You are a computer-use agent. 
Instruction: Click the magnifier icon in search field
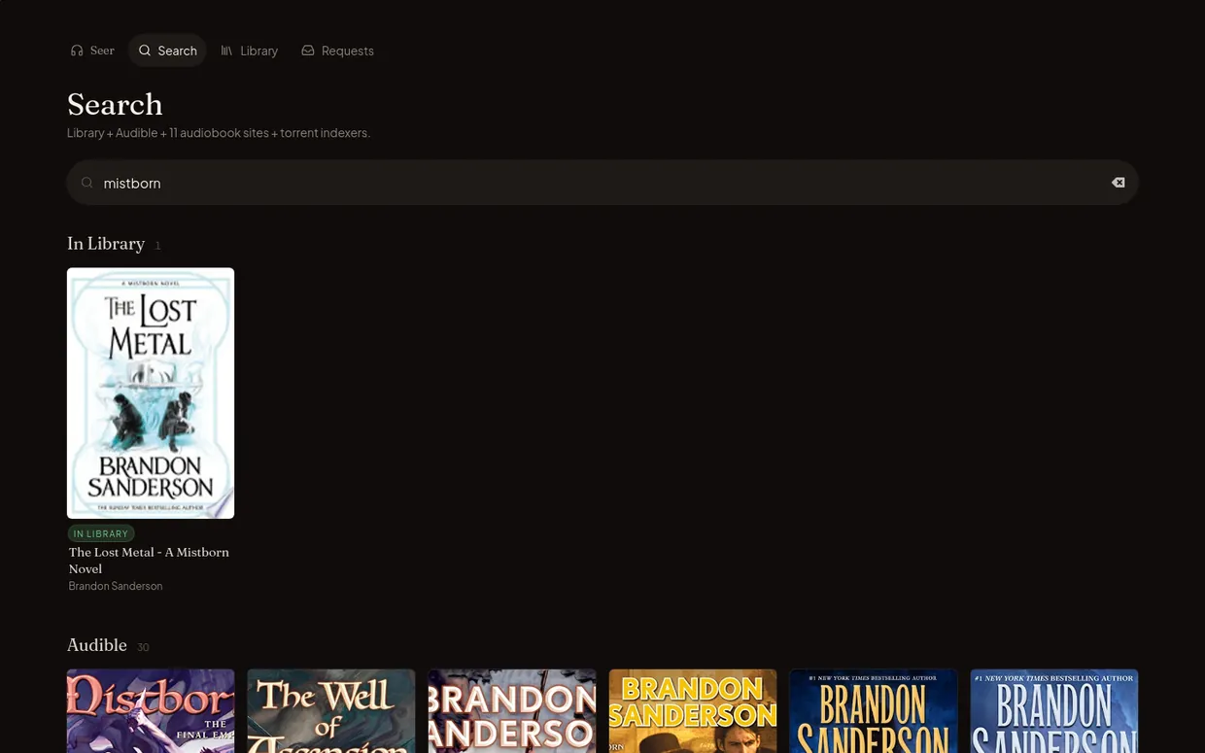87,183
